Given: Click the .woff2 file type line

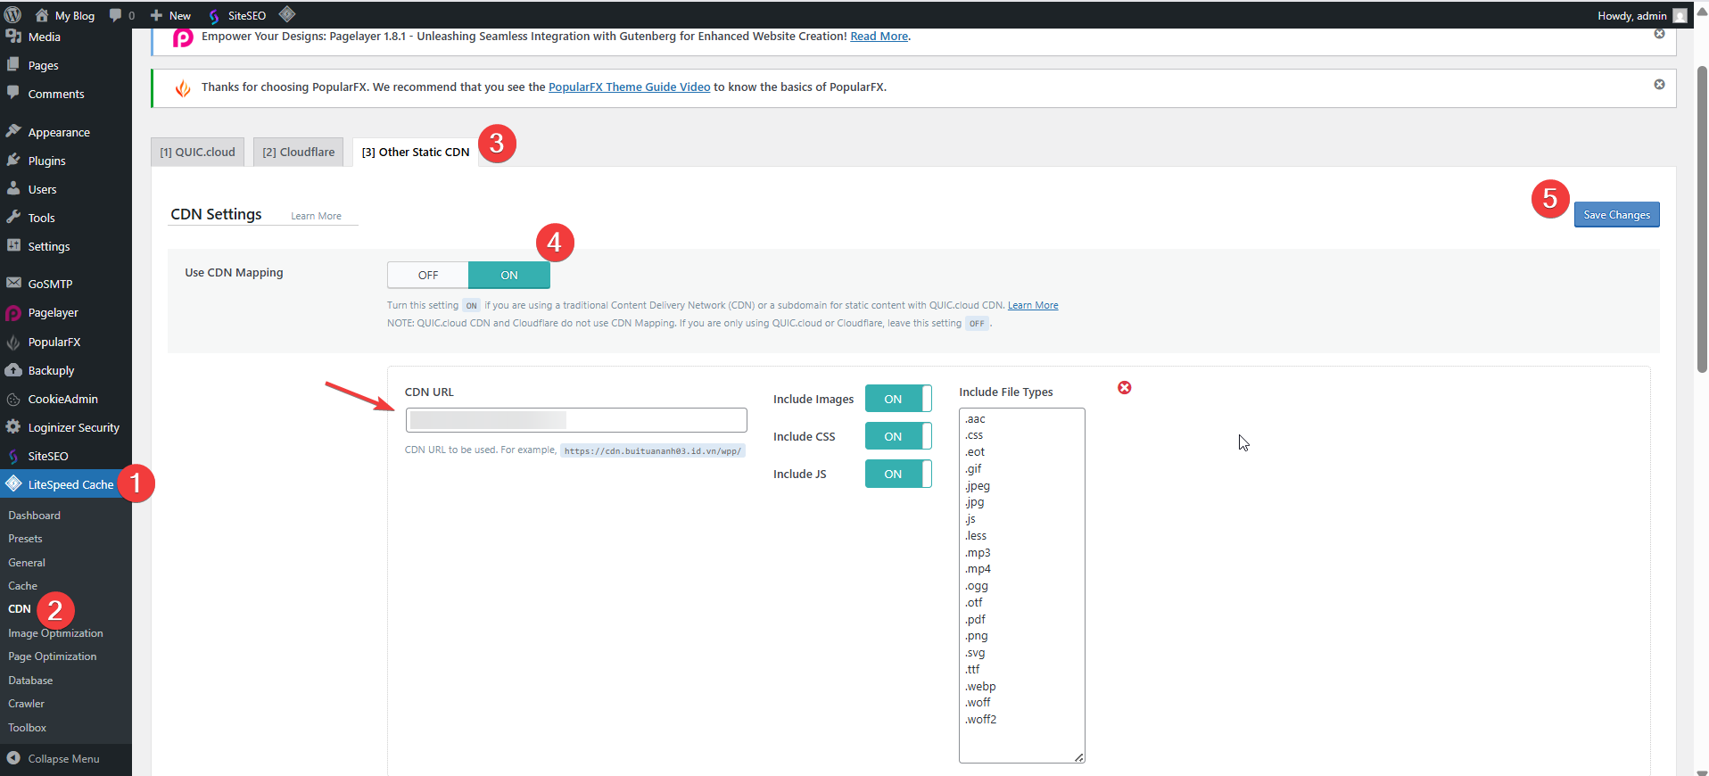Looking at the screenshot, I should [980, 719].
